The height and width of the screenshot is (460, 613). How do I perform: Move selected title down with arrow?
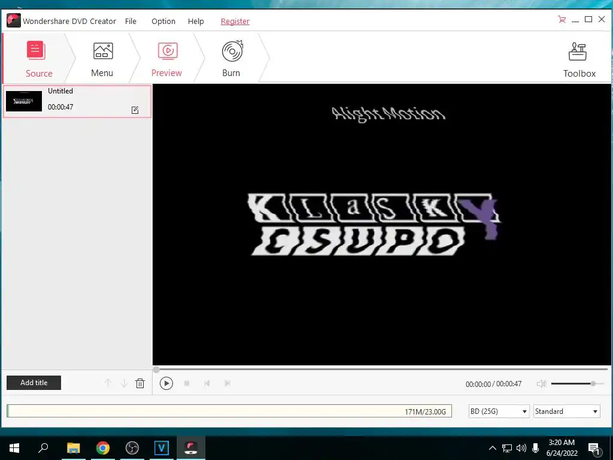click(x=124, y=383)
